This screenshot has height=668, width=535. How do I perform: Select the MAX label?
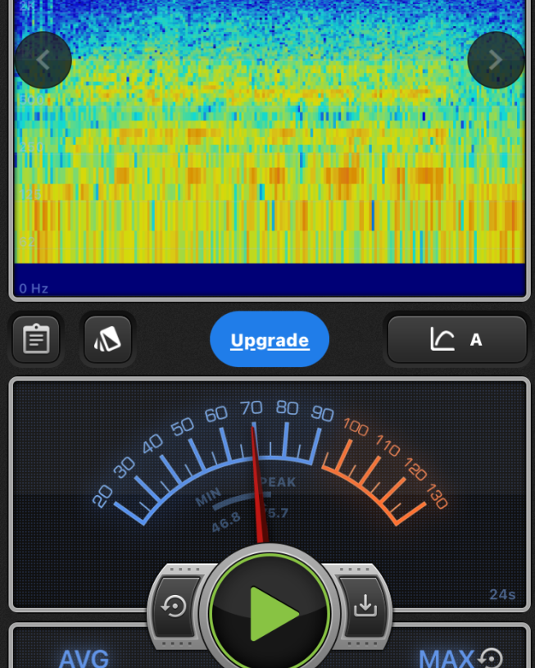[x=447, y=658]
